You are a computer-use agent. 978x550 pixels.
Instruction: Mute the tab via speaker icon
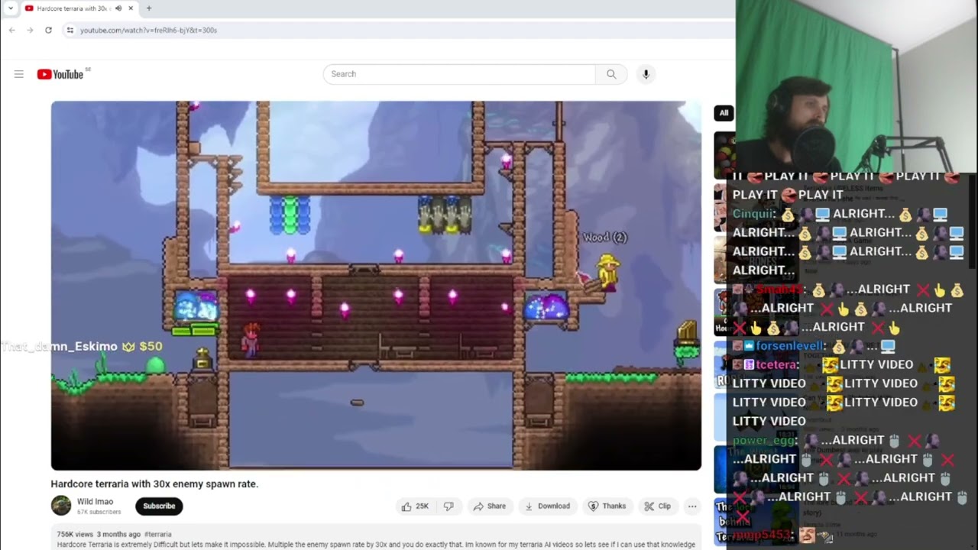[118, 8]
